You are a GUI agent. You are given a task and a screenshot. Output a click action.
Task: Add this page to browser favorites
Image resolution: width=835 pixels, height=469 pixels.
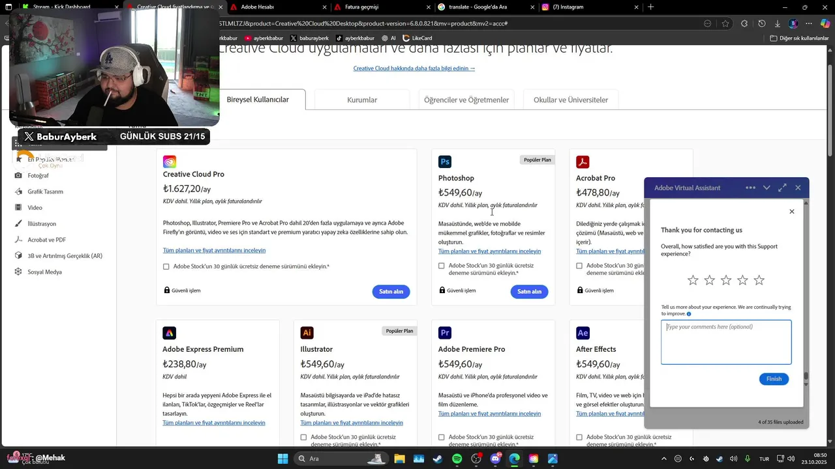pos(725,23)
